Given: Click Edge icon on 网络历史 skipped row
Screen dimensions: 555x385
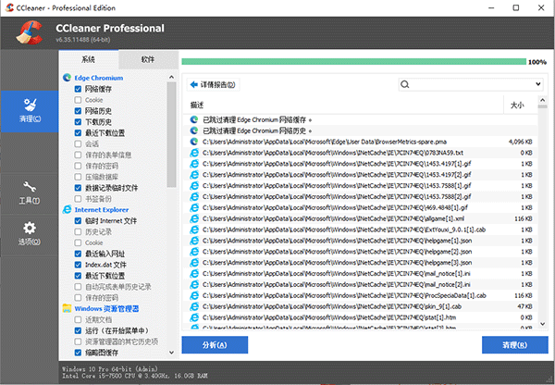Looking at the screenshot, I should click(194, 130).
